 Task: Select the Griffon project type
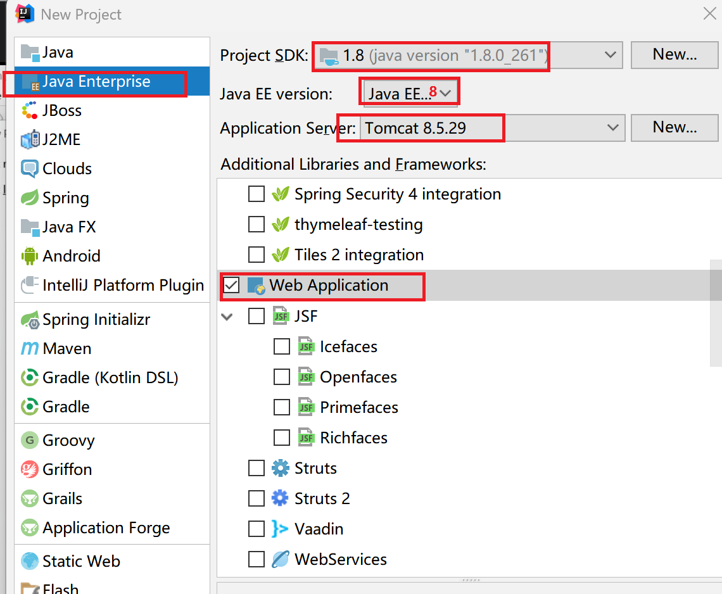(112, 469)
